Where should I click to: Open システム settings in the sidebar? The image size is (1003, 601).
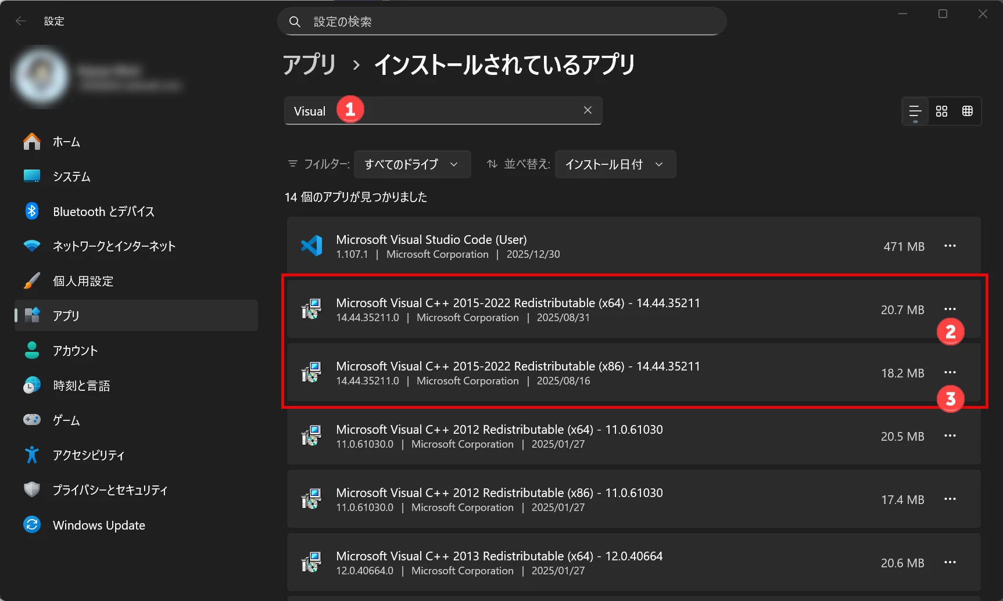136,177
